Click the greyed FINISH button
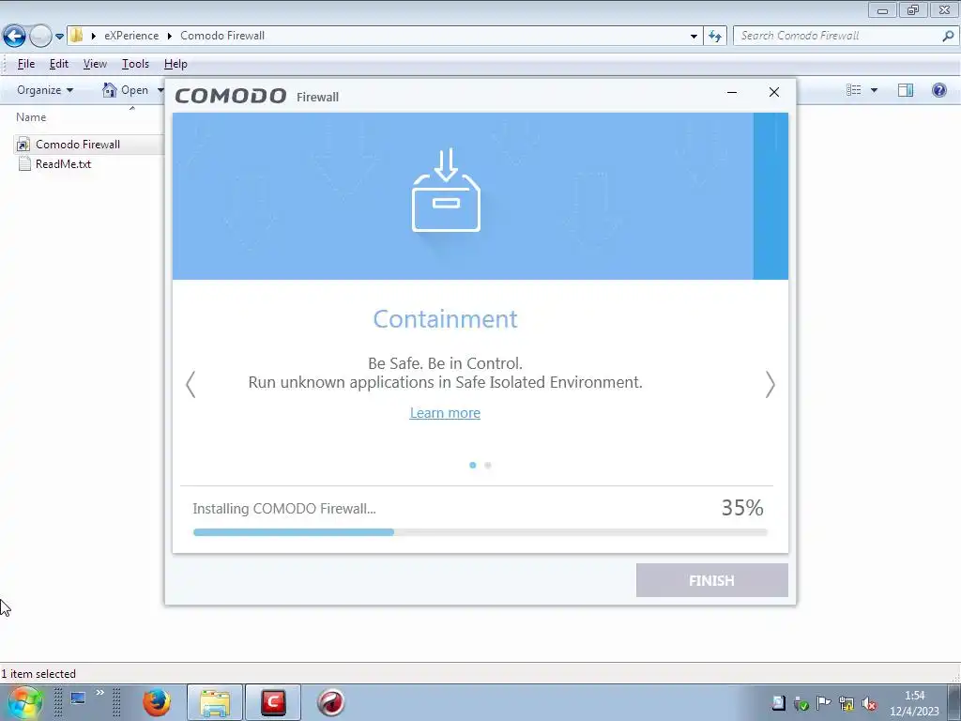The height and width of the screenshot is (721, 961). (711, 580)
